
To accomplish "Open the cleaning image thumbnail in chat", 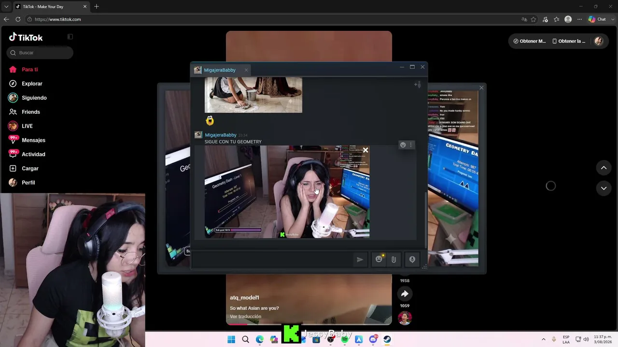I will (x=253, y=95).
